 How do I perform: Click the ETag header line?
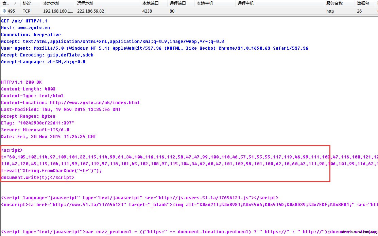point(38,123)
